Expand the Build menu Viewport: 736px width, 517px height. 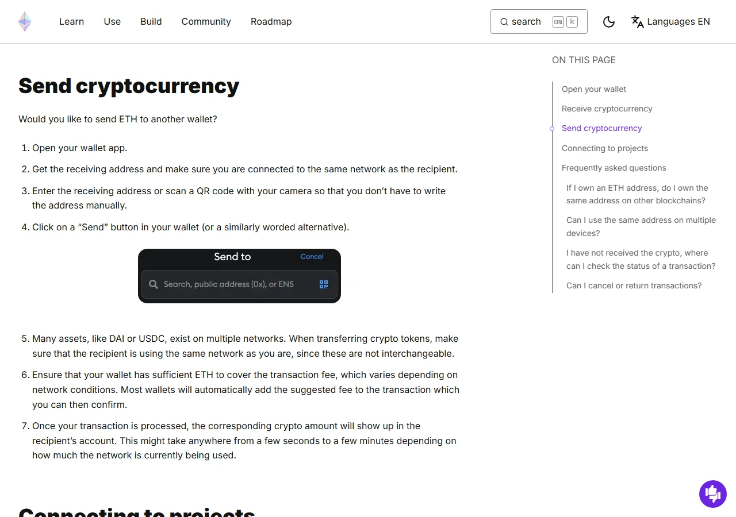point(151,22)
